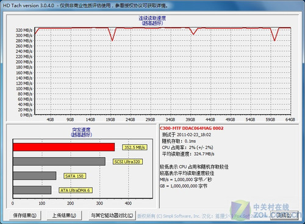Click the 突发速度 chart title
This screenshot has width=305, height=224.
click(x=81, y=130)
